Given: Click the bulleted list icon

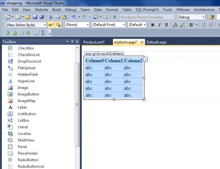Looking at the screenshot, I should click(204, 25).
